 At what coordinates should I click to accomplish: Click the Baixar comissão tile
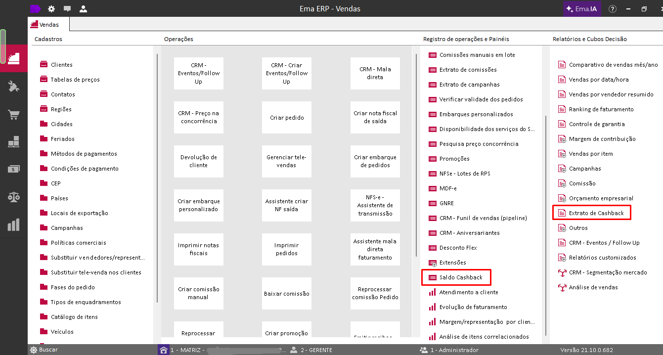[287, 293]
